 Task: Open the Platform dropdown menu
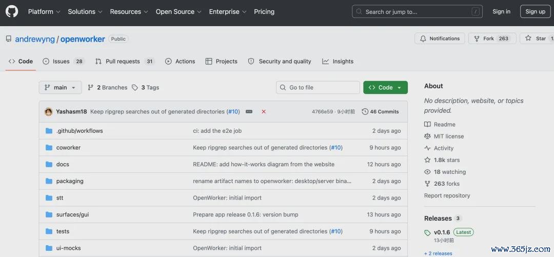coord(44,12)
